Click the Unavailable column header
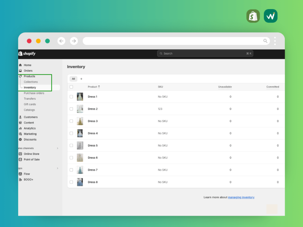This screenshot has height=227, width=303. [x=225, y=87]
